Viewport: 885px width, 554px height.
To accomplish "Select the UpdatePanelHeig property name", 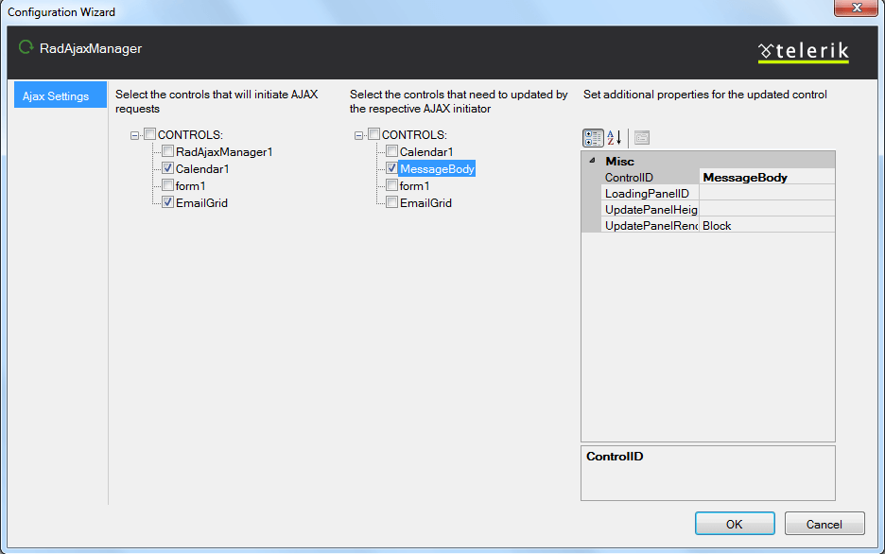I will (x=651, y=209).
